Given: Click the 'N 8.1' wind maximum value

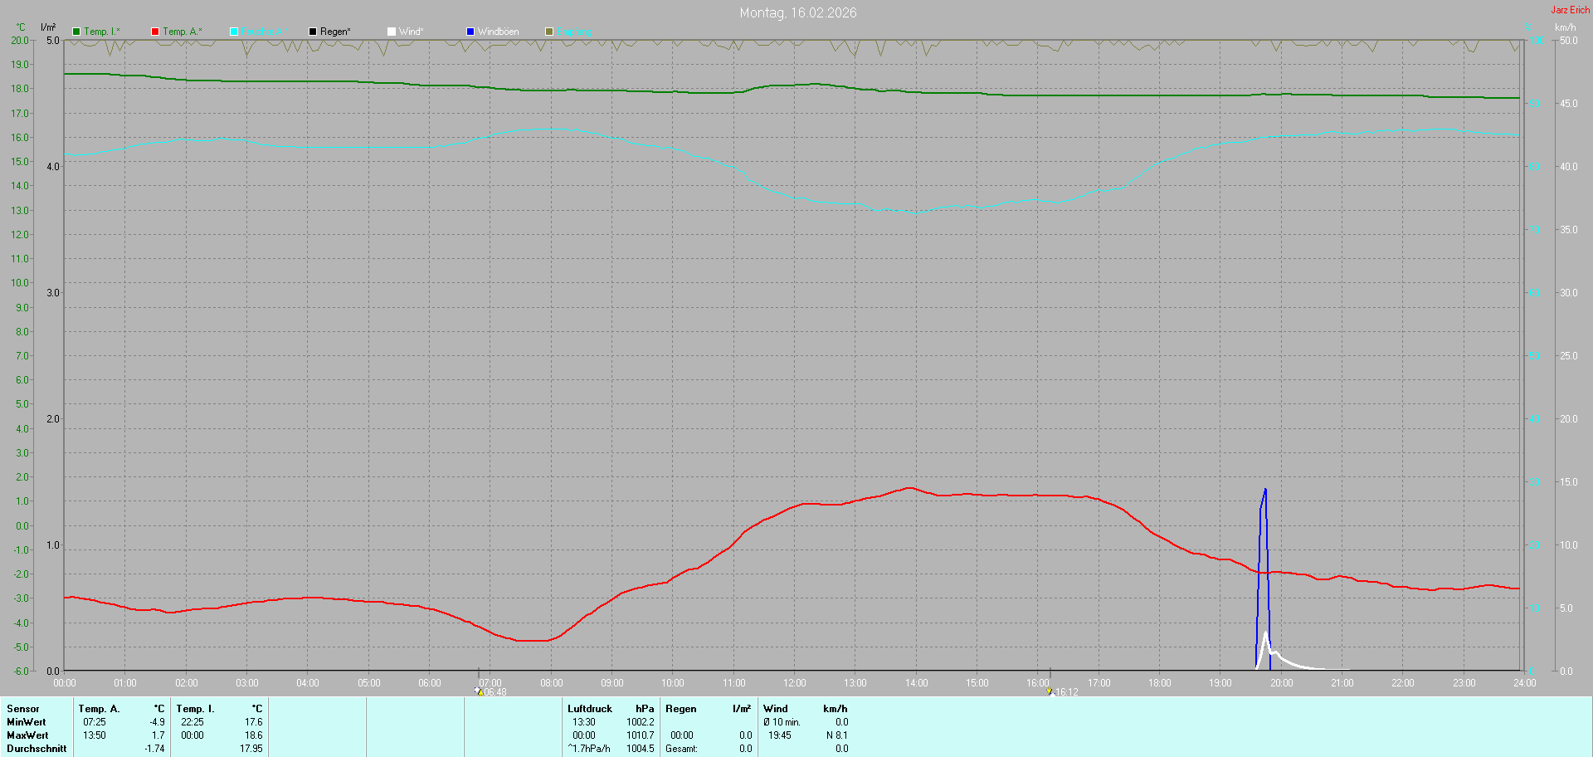Looking at the screenshot, I should (836, 735).
